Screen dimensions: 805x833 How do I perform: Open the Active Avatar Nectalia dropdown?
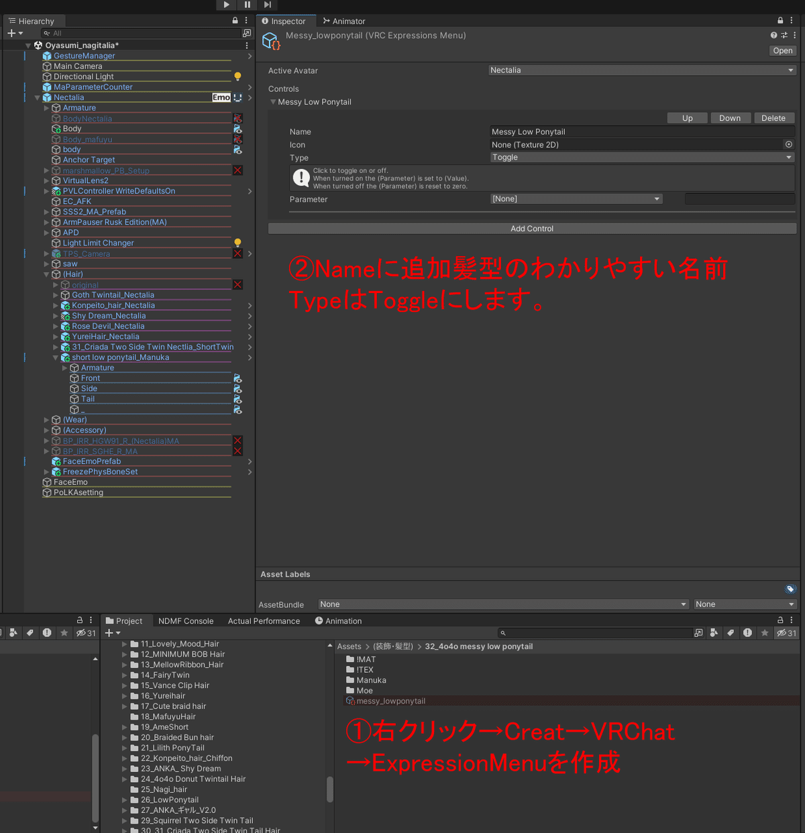[642, 70]
